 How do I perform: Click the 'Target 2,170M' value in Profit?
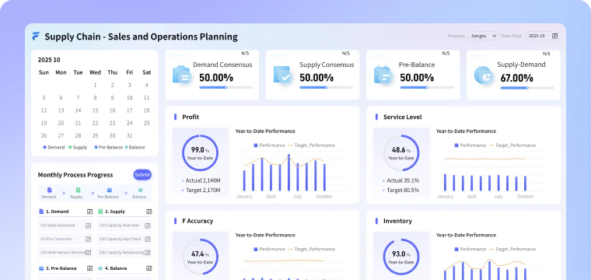203,191
